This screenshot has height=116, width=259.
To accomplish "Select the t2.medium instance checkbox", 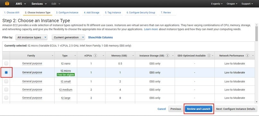I will coord(6,90).
